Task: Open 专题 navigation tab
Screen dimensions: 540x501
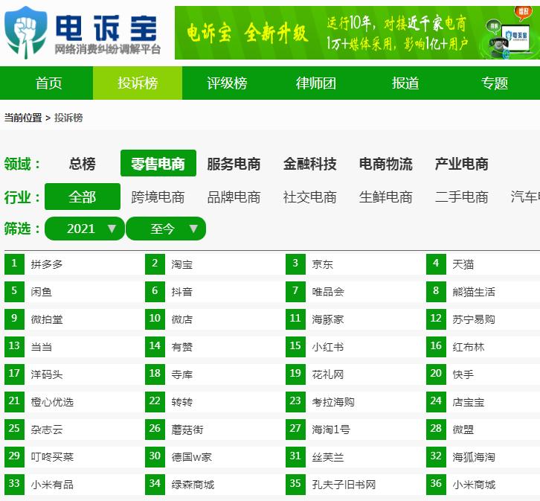Action: [x=495, y=83]
